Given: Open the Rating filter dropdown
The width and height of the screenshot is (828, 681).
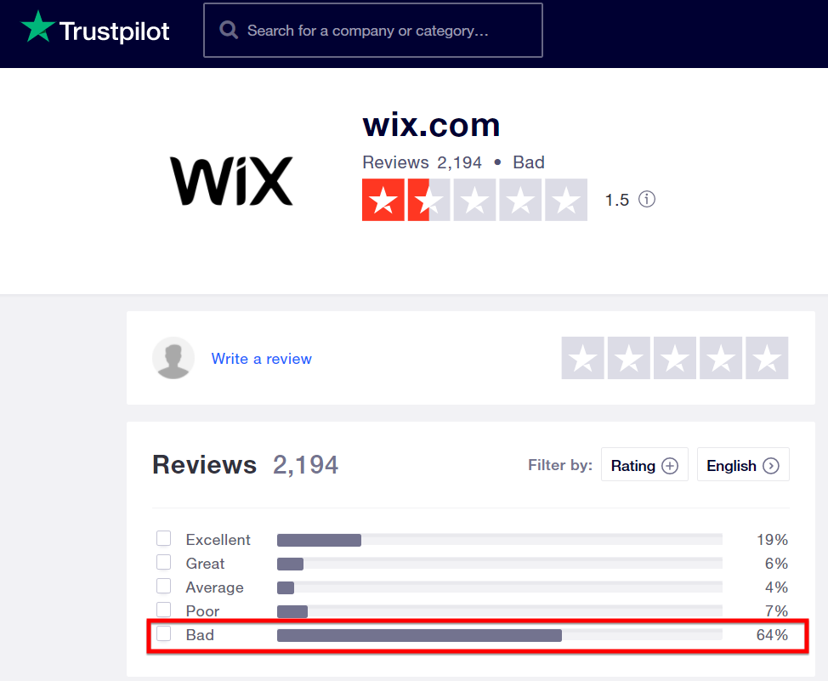Looking at the screenshot, I should [x=644, y=464].
